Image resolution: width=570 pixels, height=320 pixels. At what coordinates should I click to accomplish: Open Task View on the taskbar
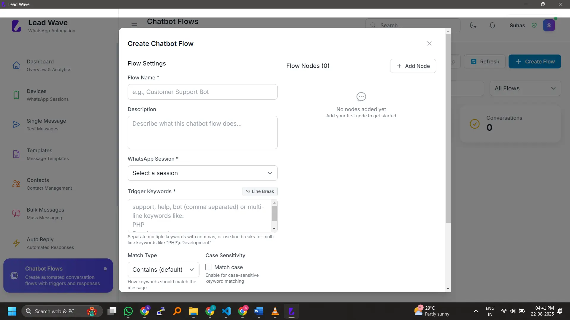(112, 311)
